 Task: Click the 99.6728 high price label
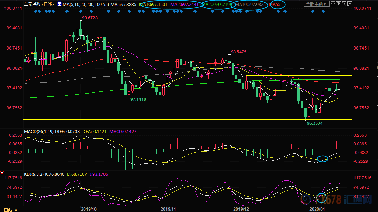89,18
